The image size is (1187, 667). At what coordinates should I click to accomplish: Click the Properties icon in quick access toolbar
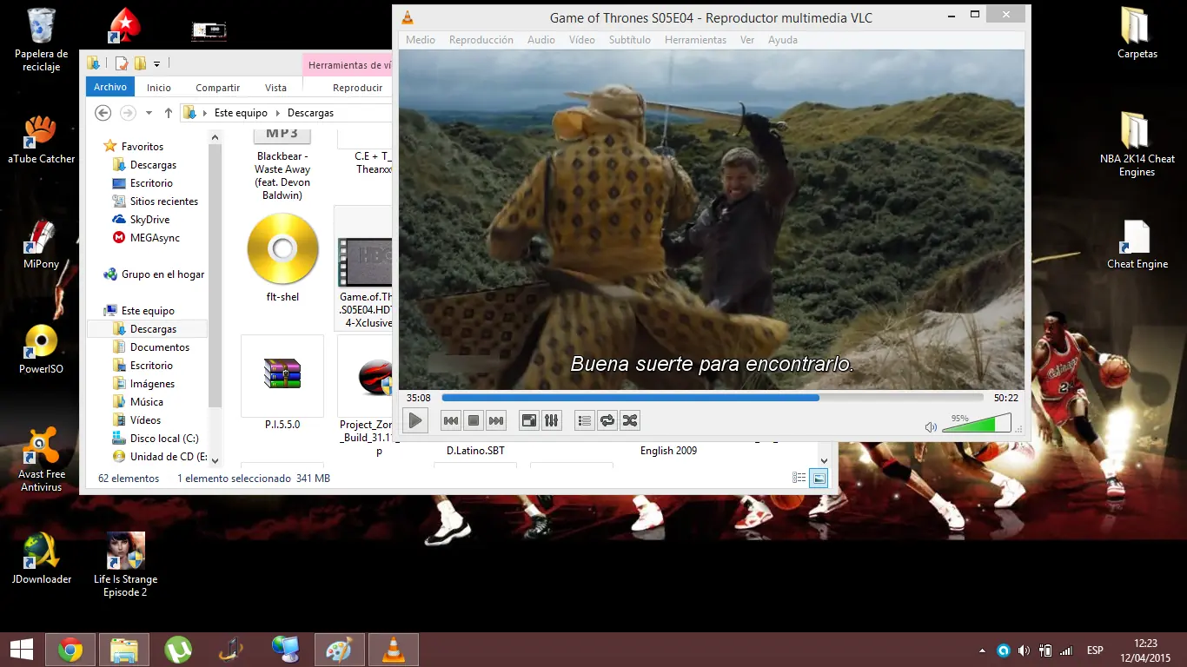click(122, 63)
